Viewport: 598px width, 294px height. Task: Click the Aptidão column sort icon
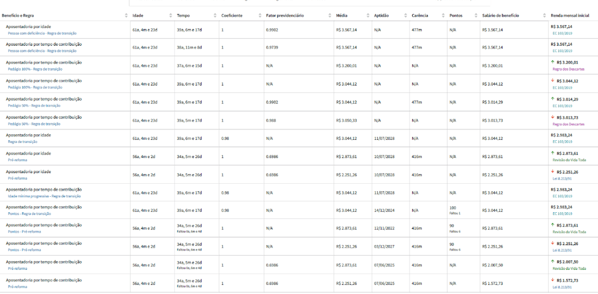pyautogui.click(x=406, y=16)
